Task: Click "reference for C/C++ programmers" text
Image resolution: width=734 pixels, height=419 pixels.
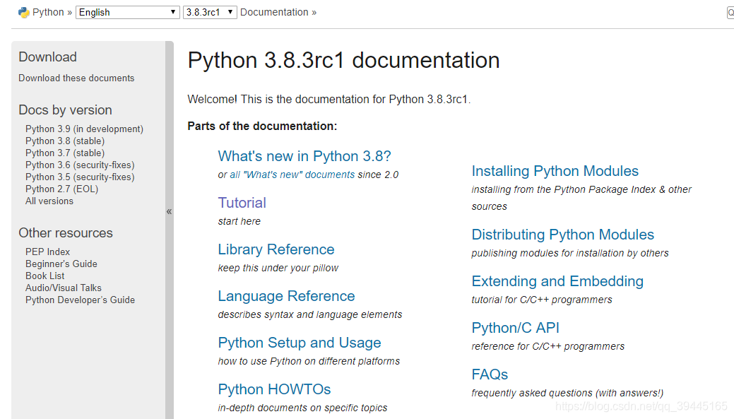Action: tap(547, 346)
